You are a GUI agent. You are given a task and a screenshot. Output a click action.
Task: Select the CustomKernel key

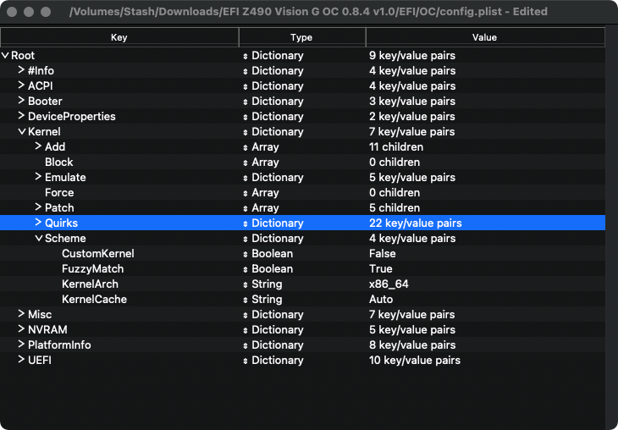point(97,253)
